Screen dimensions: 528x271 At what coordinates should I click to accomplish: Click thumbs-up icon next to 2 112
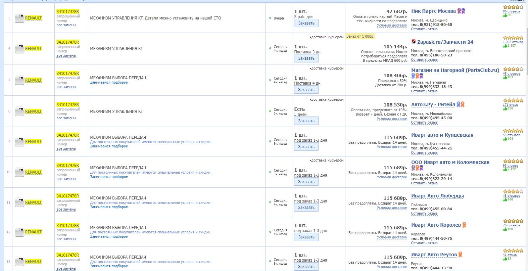coord(505,169)
